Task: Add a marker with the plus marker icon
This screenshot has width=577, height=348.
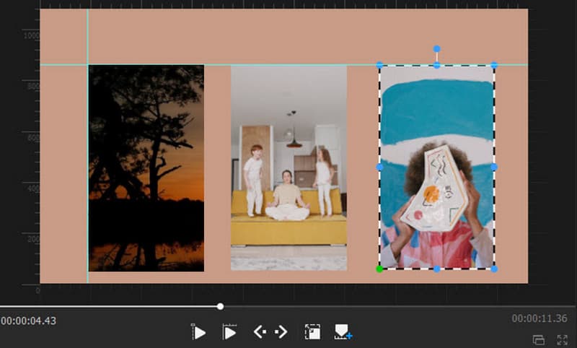Action: pos(343,332)
